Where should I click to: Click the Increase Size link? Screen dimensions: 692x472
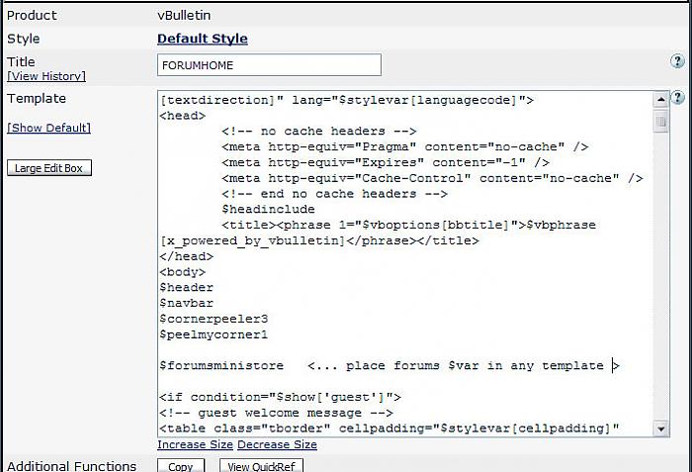(197, 445)
